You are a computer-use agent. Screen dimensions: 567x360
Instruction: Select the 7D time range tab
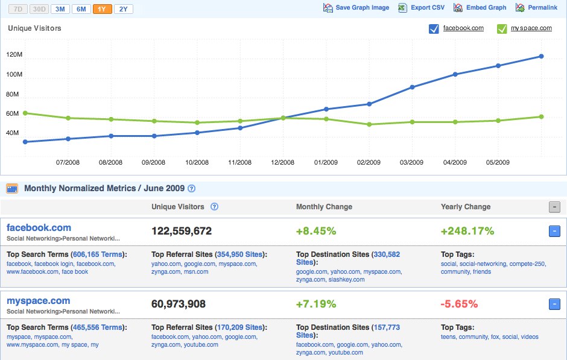[18, 9]
